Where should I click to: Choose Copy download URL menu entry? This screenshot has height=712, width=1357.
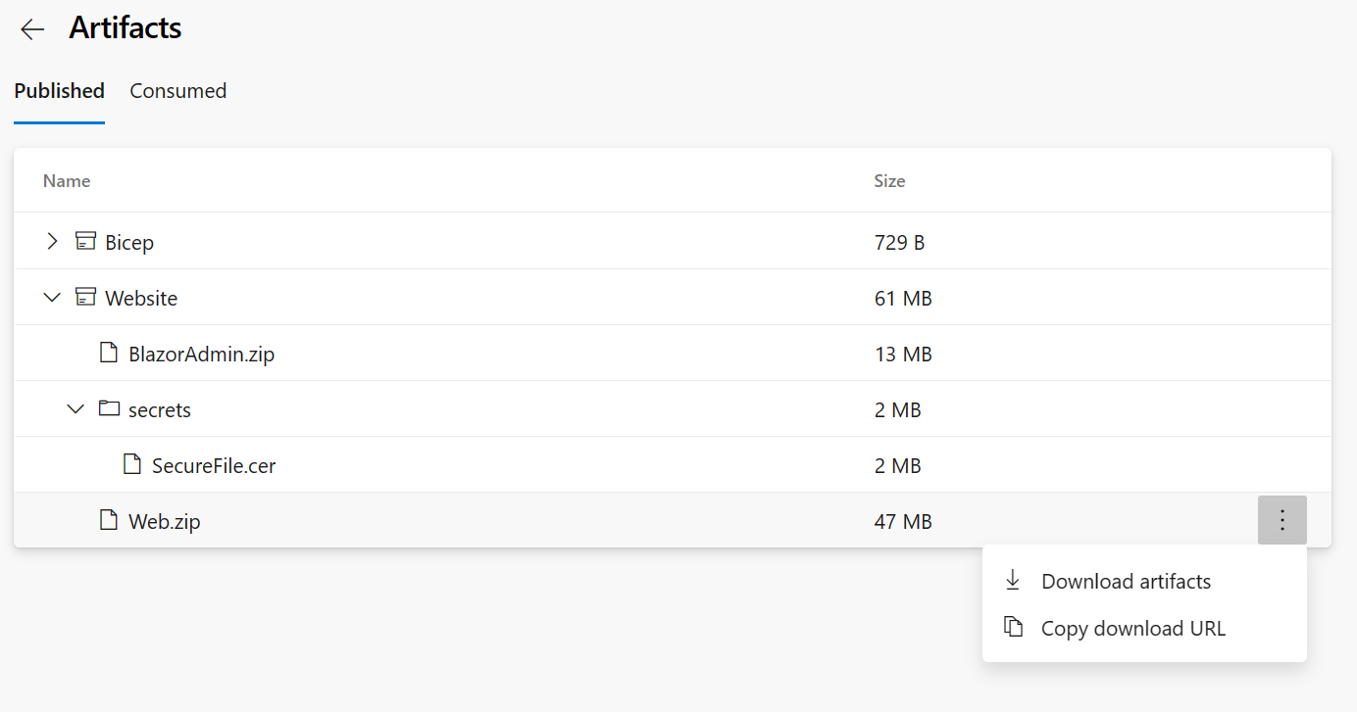(1132, 628)
